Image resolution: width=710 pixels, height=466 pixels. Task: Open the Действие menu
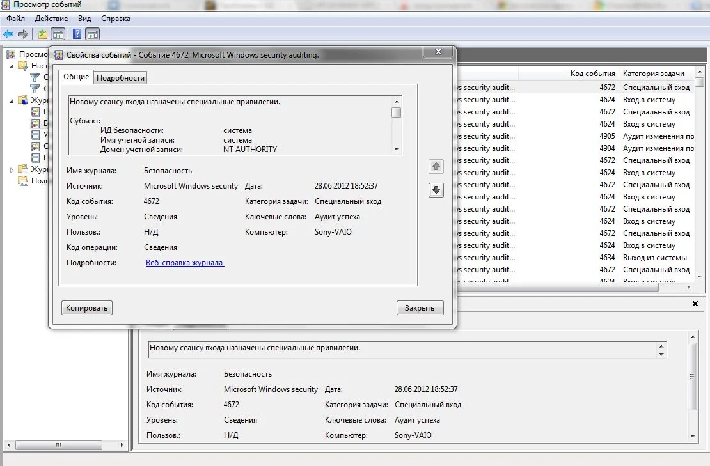click(x=51, y=19)
